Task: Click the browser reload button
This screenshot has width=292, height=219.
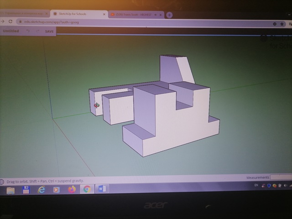Action: click(x=11, y=21)
